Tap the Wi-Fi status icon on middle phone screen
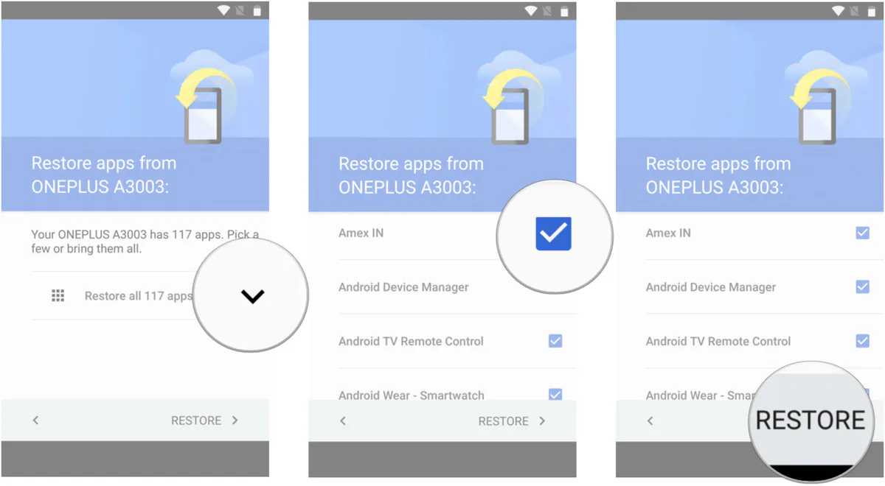This screenshot has height=486, width=885. [531, 10]
